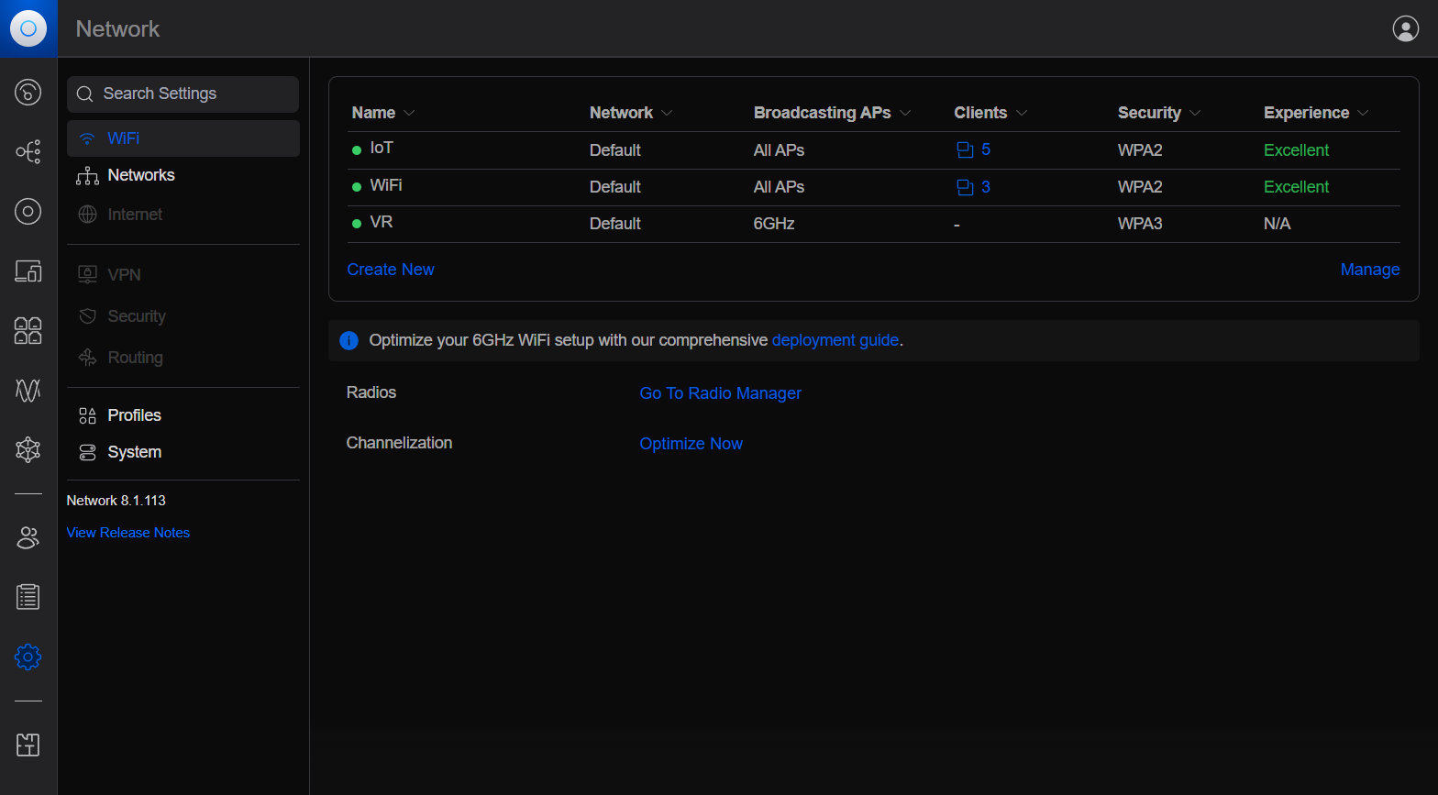Open the deployment guide link
Image resolution: width=1438 pixels, height=795 pixels.
click(x=835, y=340)
